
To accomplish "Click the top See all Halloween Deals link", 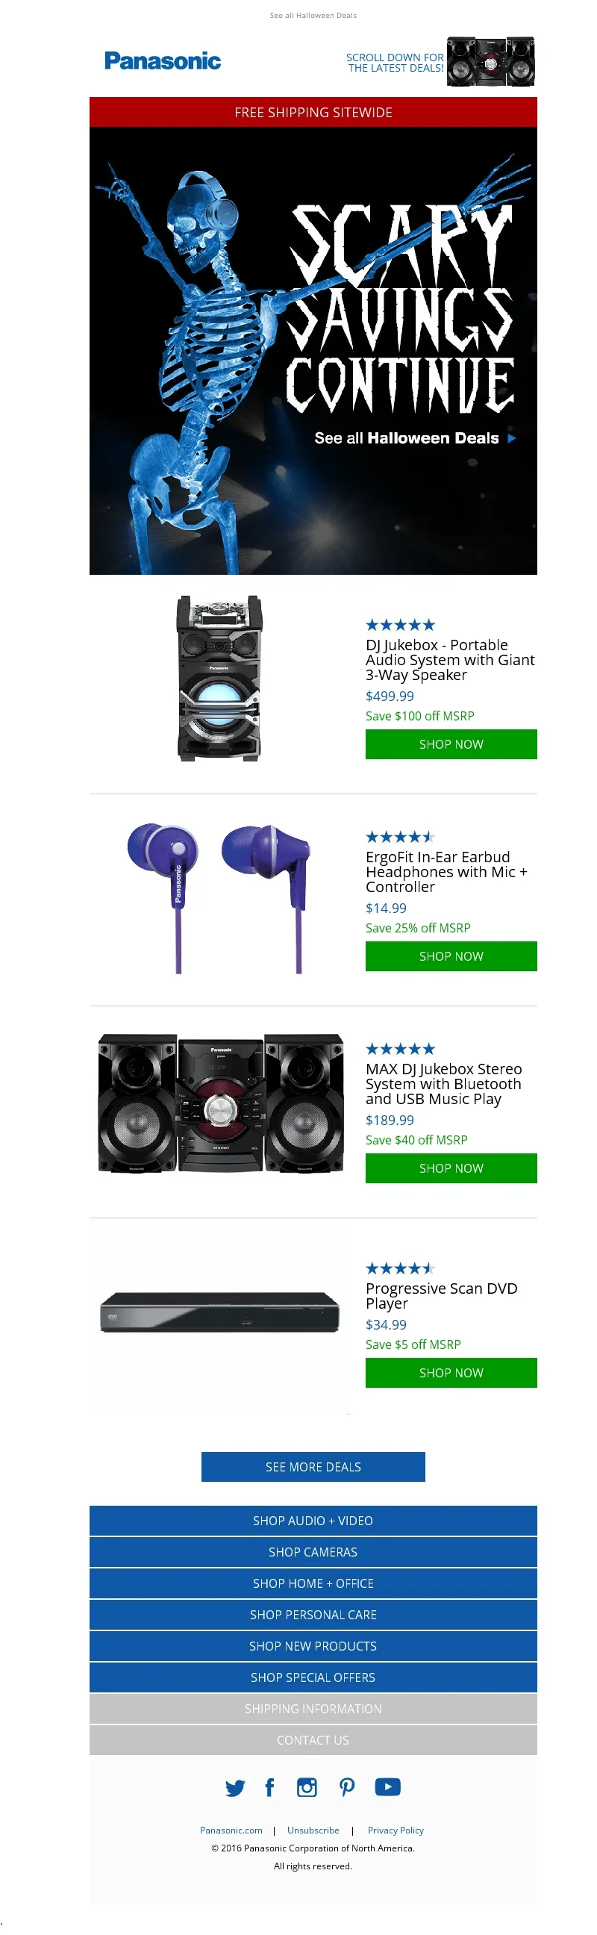I will click(x=313, y=15).
